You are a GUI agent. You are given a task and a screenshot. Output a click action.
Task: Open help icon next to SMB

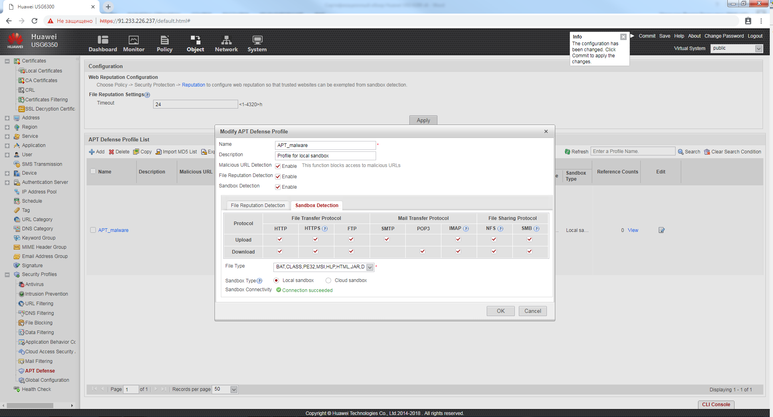tap(536, 229)
